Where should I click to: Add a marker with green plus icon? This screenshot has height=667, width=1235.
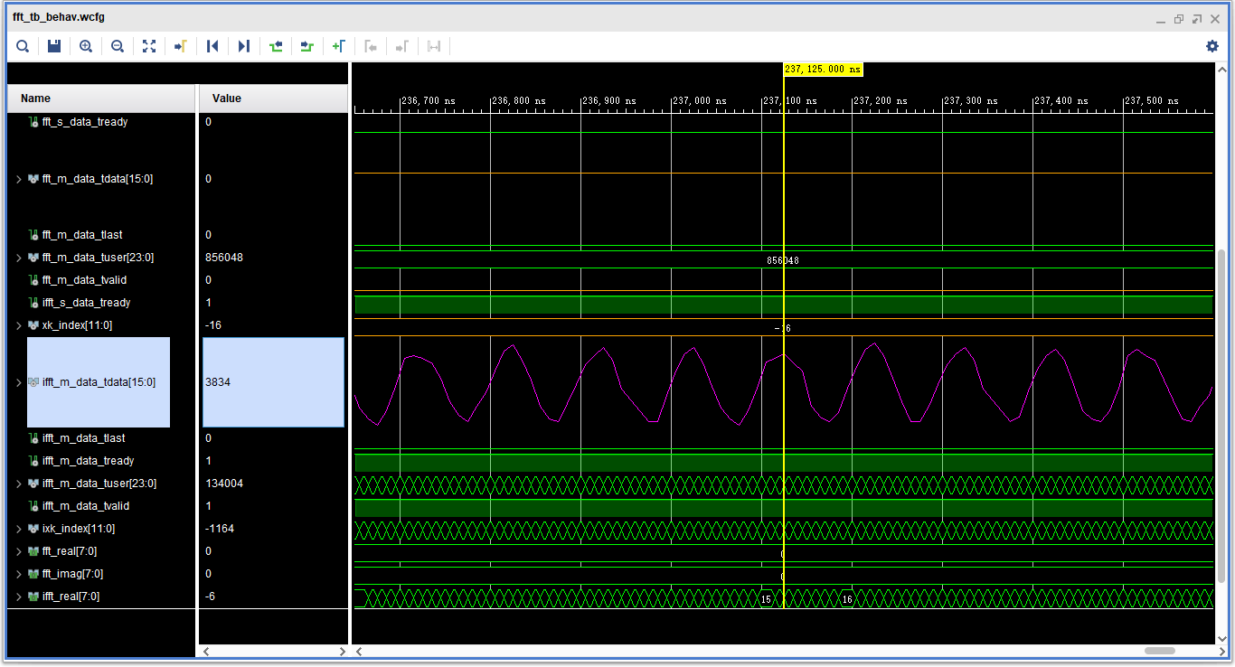click(x=339, y=46)
